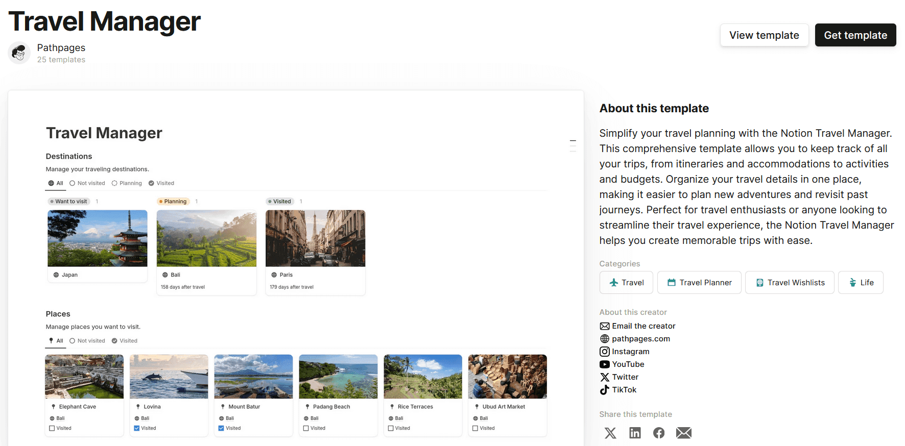Select the All tab in Places
905x446 pixels.
56,341
